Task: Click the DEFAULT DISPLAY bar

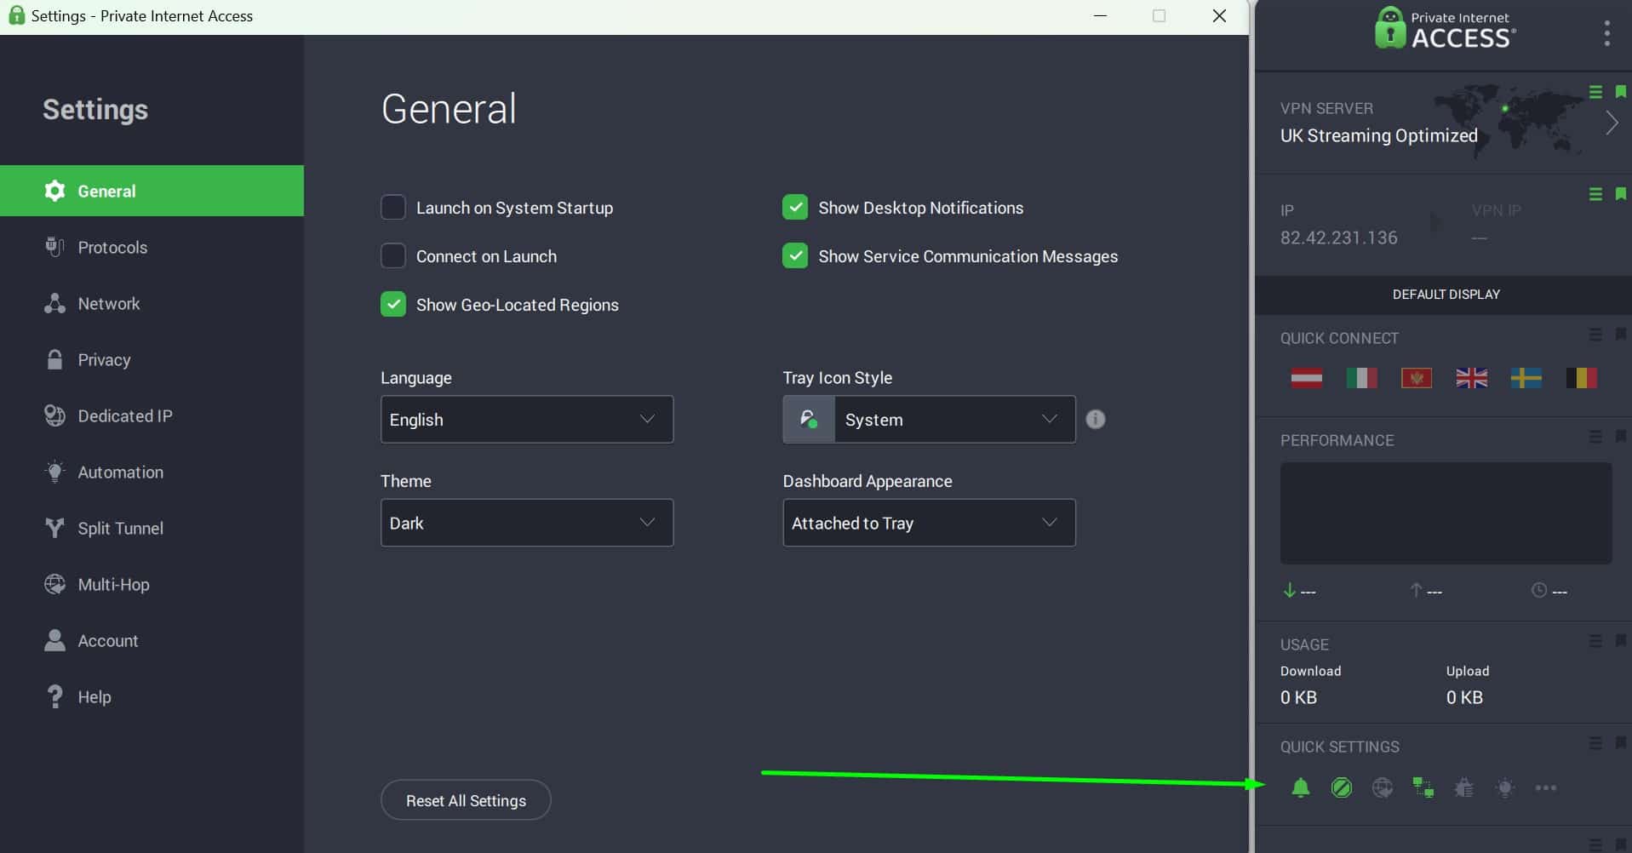Action: click(1445, 294)
